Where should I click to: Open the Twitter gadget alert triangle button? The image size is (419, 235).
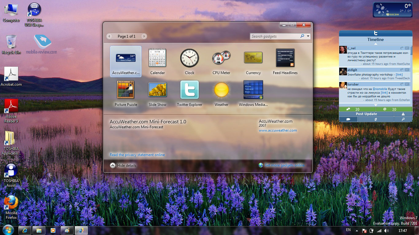click(403, 114)
